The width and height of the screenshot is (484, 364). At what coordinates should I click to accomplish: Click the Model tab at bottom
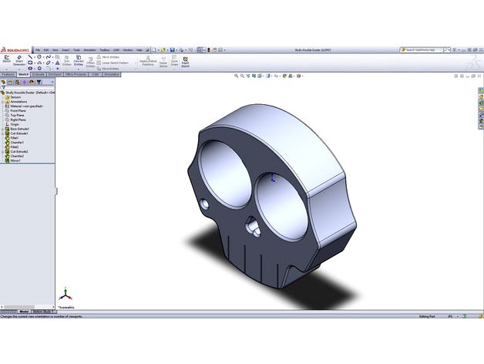[x=22, y=312]
